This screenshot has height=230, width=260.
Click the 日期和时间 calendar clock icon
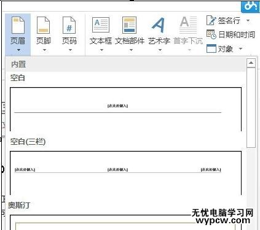211,34
